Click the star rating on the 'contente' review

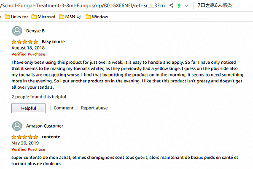24,137
